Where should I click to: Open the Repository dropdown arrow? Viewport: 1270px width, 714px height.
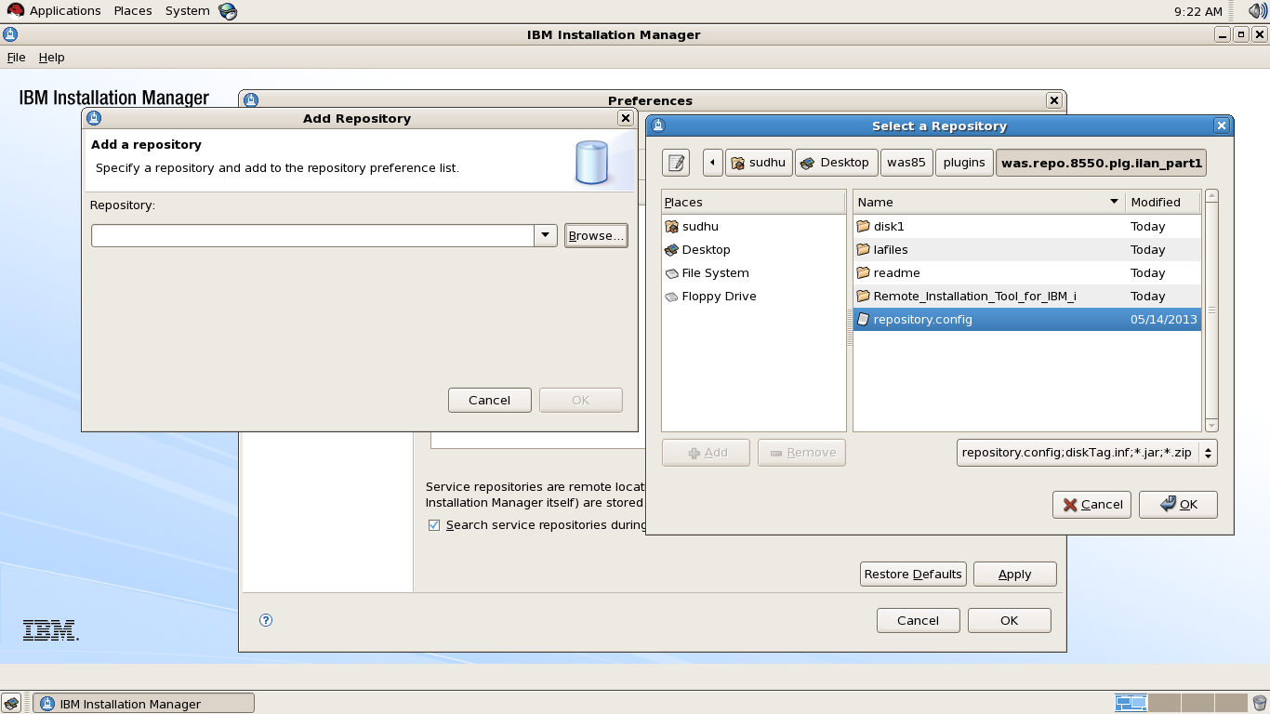(x=545, y=235)
